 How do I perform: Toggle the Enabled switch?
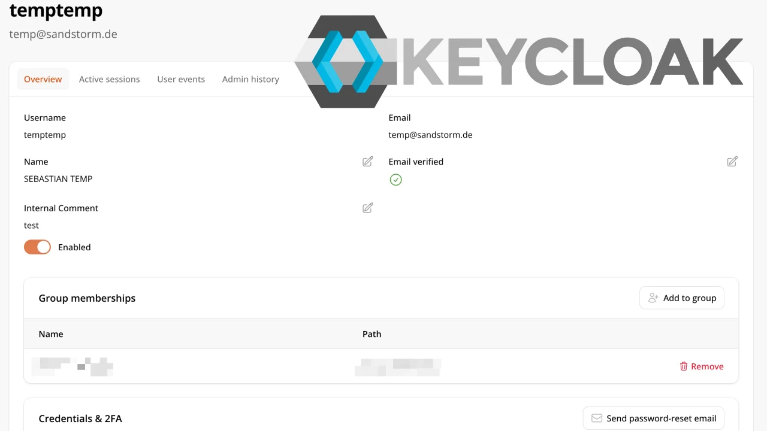pyautogui.click(x=37, y=247)
